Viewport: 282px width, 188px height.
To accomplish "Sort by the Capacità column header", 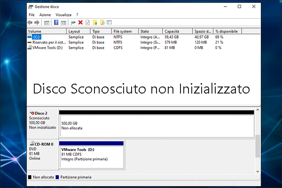I will 174,31.
